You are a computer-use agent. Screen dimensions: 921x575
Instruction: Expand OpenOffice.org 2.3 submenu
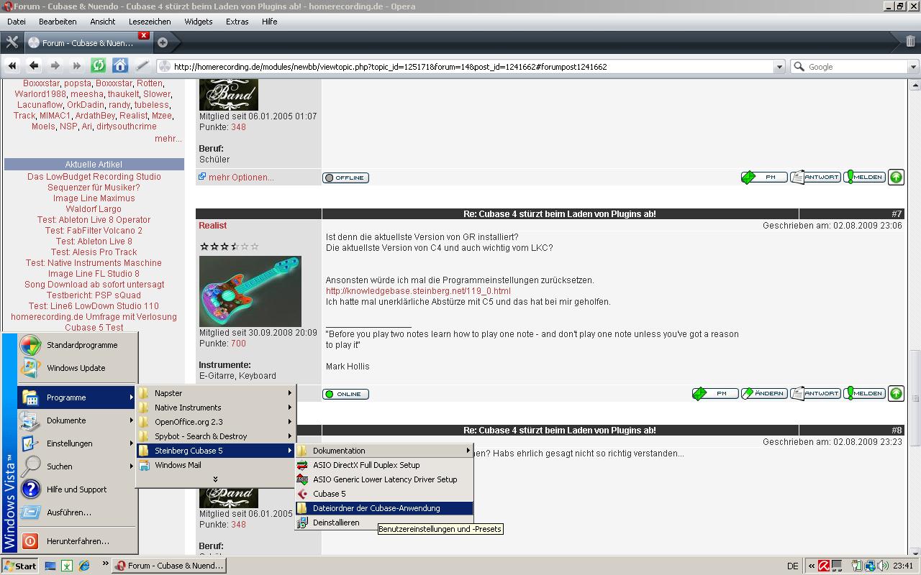[215, 422]
